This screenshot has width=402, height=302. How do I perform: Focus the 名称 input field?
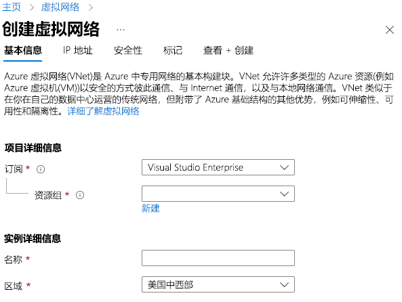218,258
